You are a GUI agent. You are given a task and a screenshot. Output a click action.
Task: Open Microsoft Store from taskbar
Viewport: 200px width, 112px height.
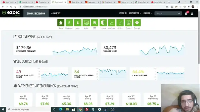(x=74, y=109)
